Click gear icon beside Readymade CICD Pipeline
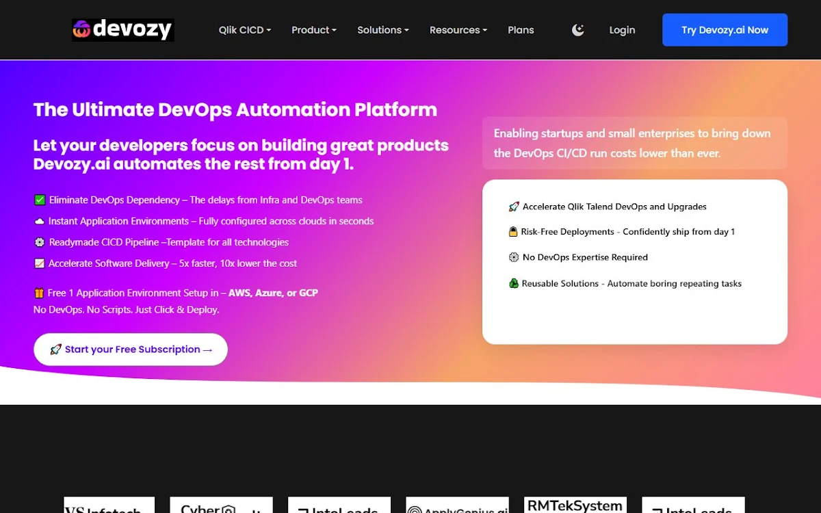Viewport: 821px width, 513px height. 40,243
